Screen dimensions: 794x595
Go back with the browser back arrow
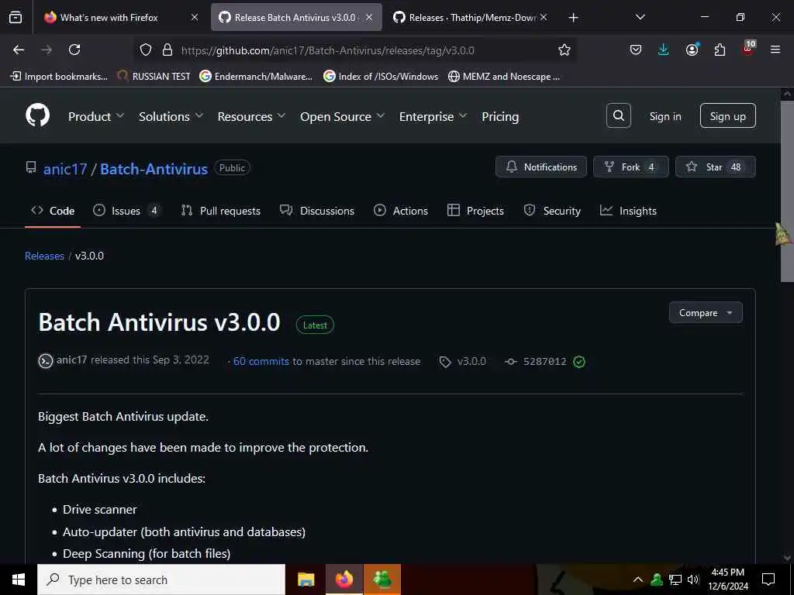19,50
